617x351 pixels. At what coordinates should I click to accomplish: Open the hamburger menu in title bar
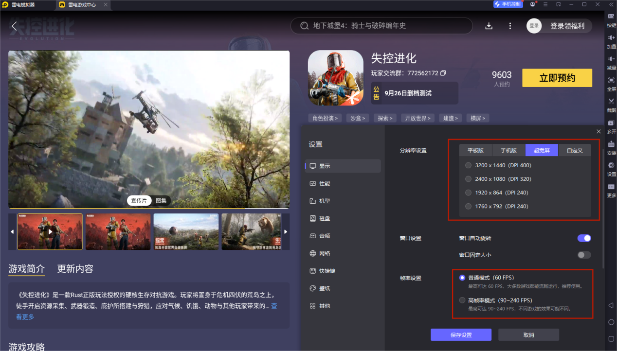(545, 4)
